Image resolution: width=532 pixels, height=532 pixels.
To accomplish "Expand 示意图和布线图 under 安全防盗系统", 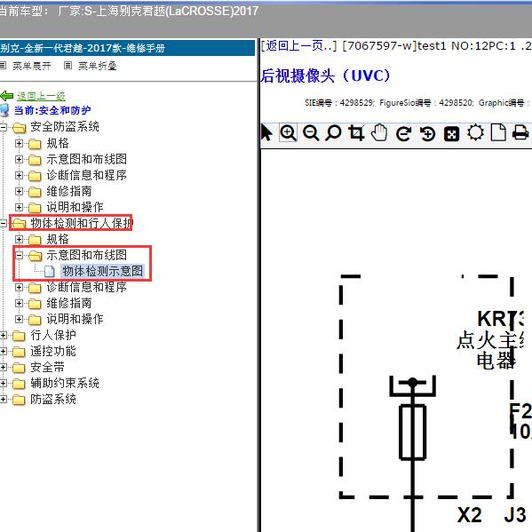I will click(x=19, y=159).
